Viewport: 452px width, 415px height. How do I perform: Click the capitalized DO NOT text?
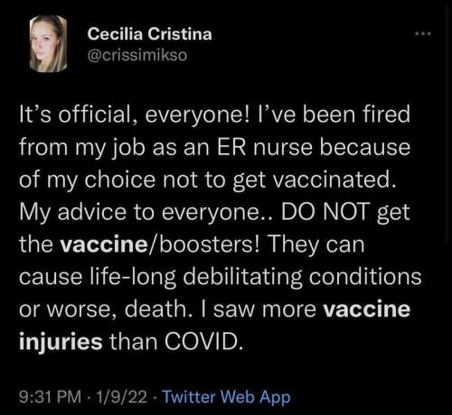coord(325,212)
